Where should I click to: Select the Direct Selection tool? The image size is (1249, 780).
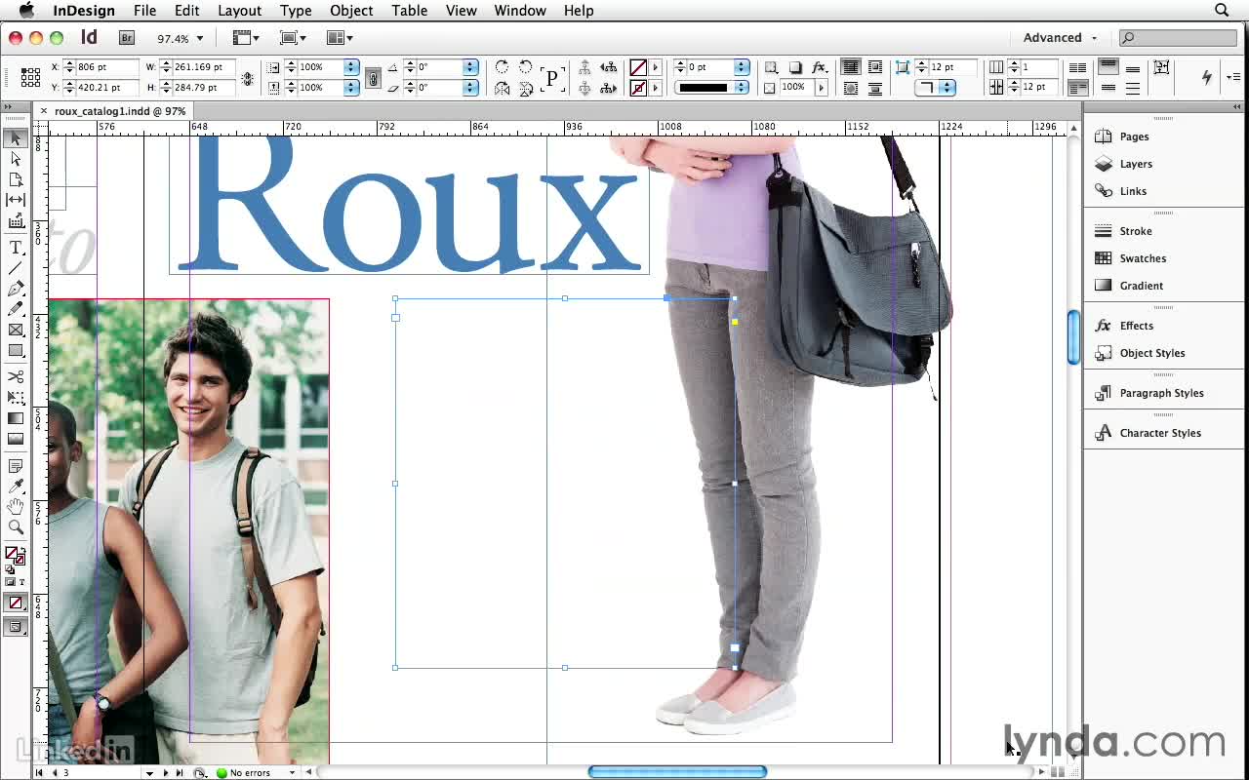[x=16, y=159]
